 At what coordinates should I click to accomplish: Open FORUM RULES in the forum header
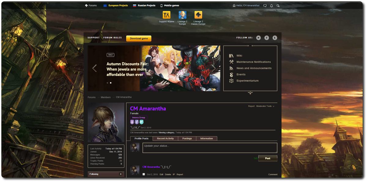(113, 38)
